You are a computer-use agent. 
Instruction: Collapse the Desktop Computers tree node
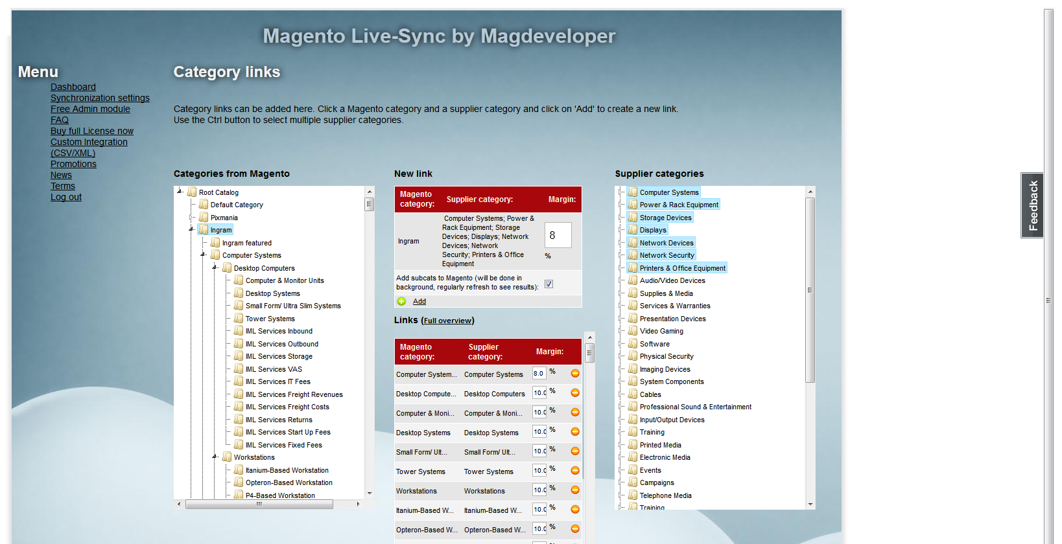tap(215, 267)
